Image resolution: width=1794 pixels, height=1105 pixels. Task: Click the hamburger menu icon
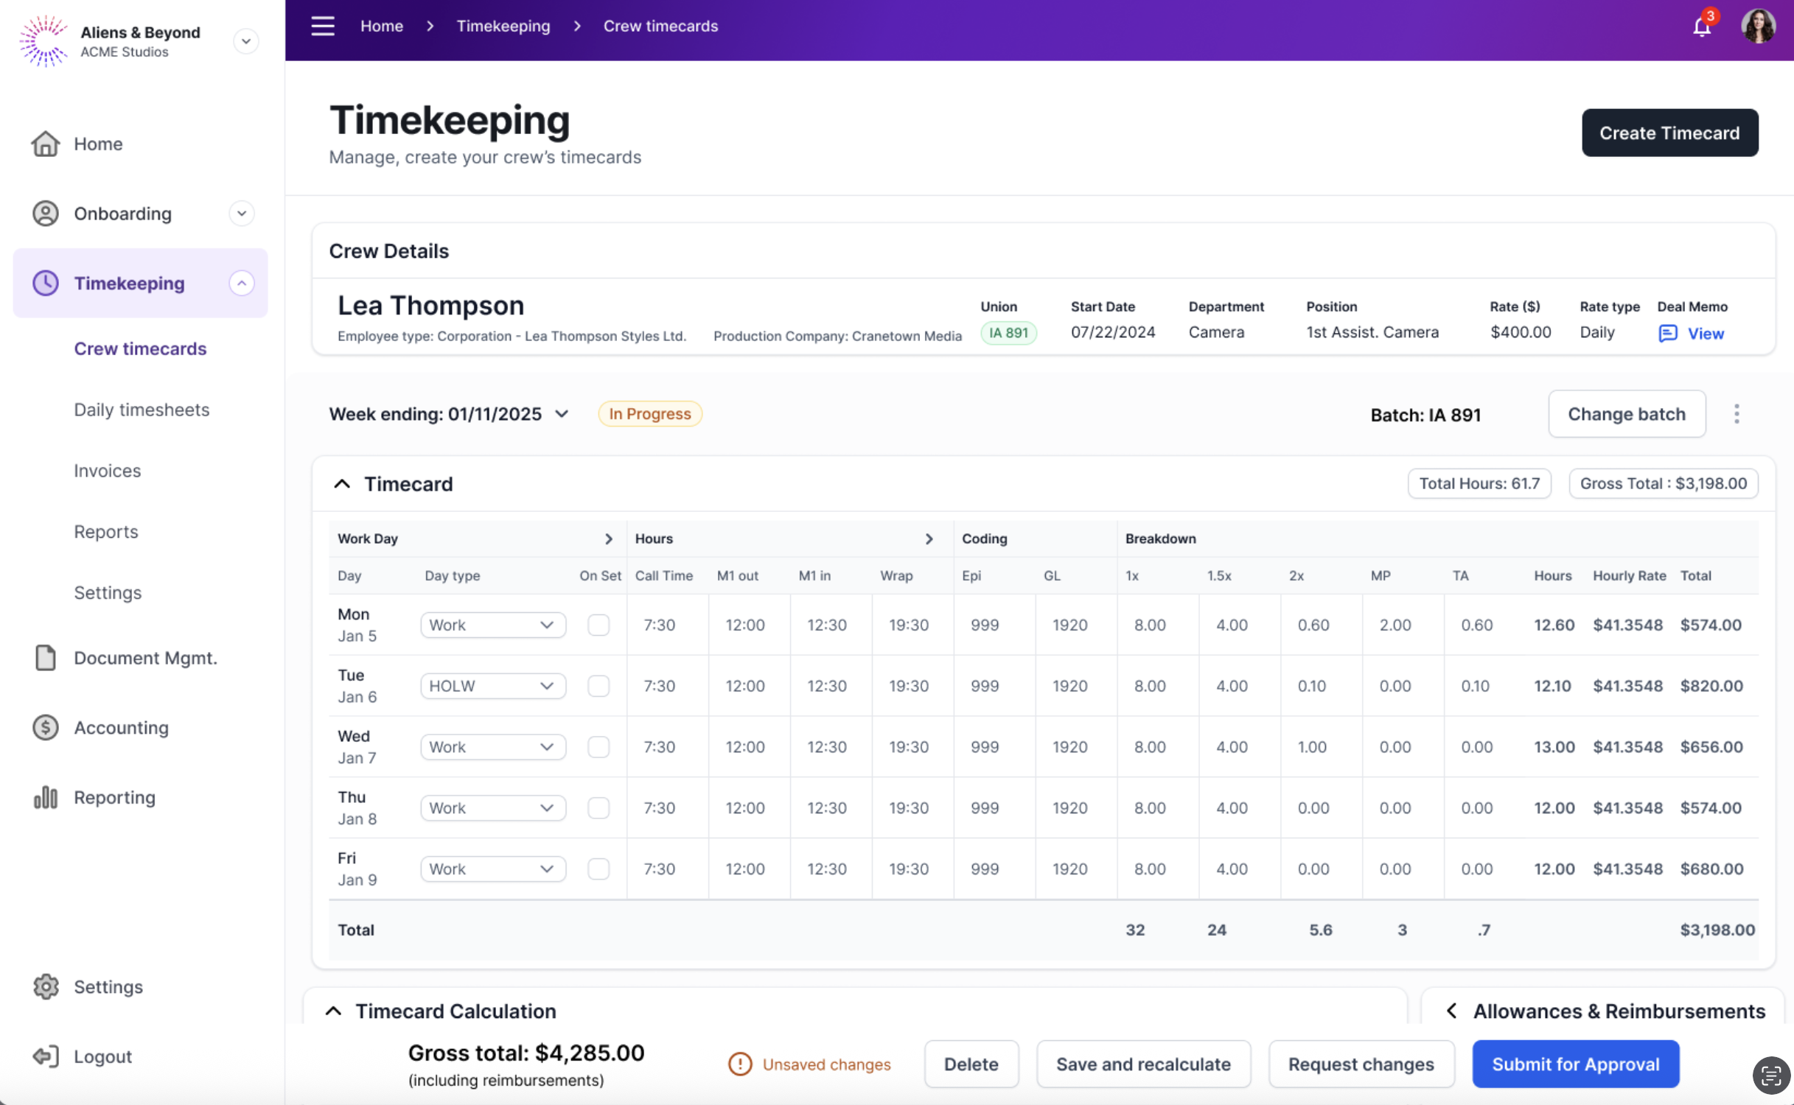(322, 26)
